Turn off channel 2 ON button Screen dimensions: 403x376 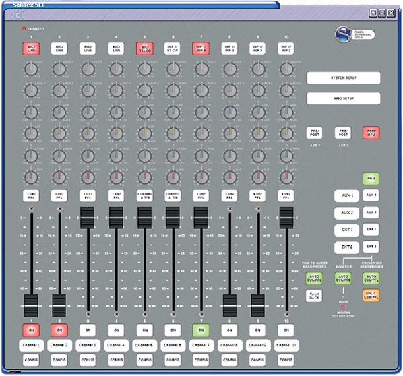(59, 330)
